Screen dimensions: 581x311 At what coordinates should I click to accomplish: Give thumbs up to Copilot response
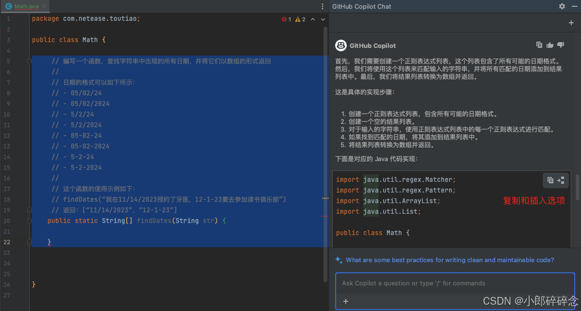click(550, 45)
